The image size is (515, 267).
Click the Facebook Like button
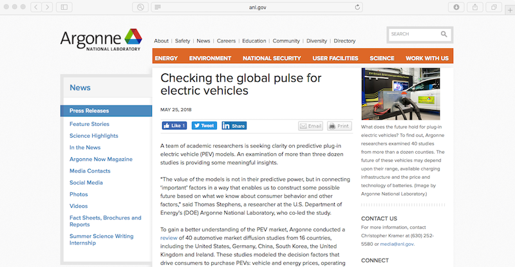pos(174,125)
